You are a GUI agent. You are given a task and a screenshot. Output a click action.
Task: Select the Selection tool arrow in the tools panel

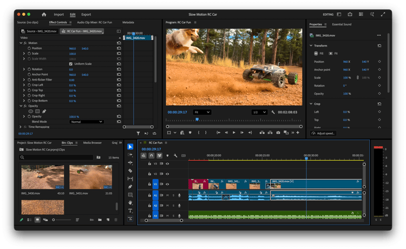130,147
